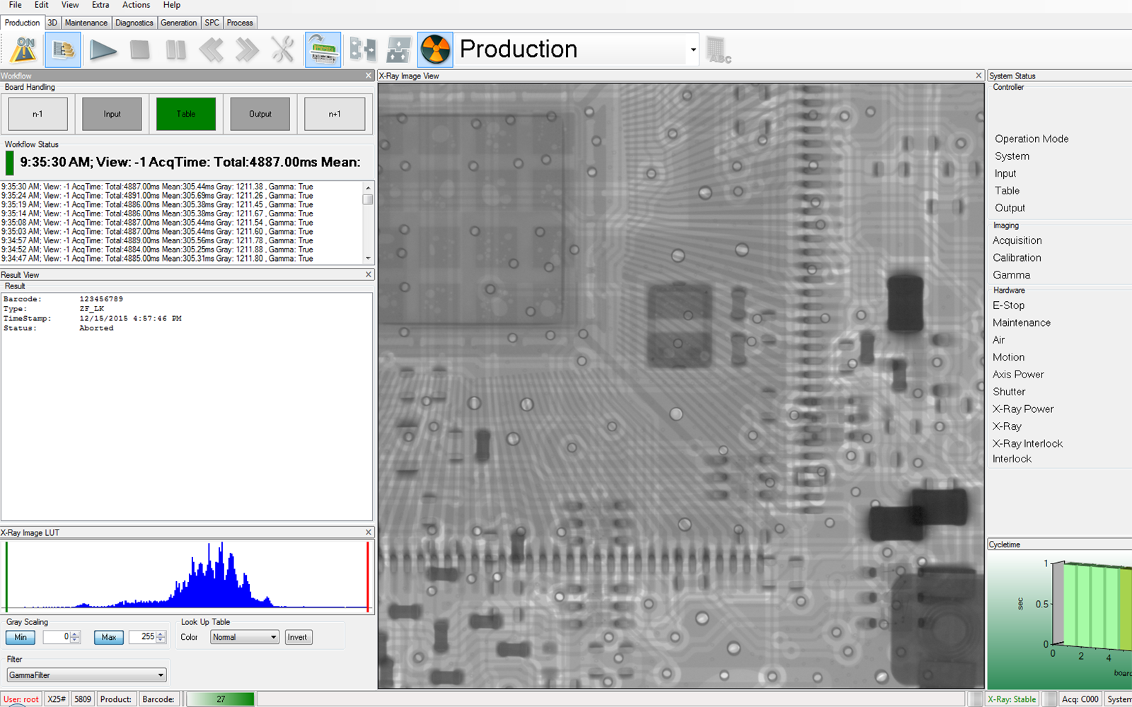
Task: Open the Extra menu
Action: pos(100,5)
